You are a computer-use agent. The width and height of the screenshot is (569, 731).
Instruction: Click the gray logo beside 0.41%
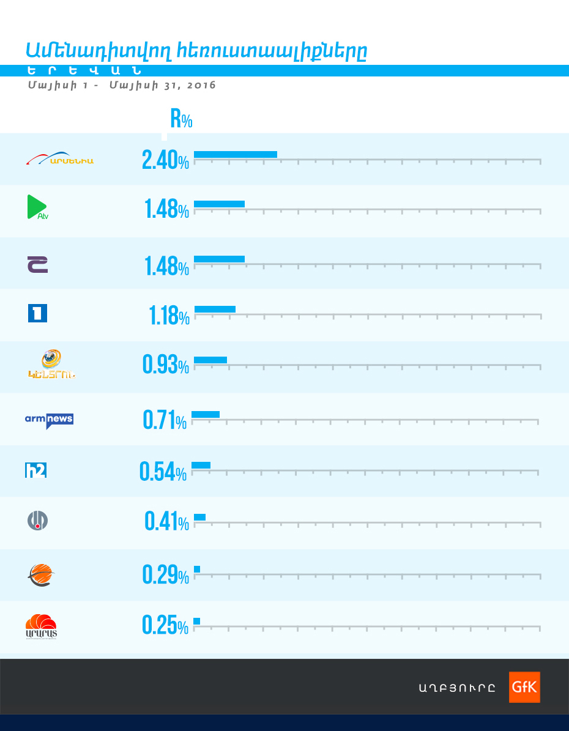click(37, 520)
